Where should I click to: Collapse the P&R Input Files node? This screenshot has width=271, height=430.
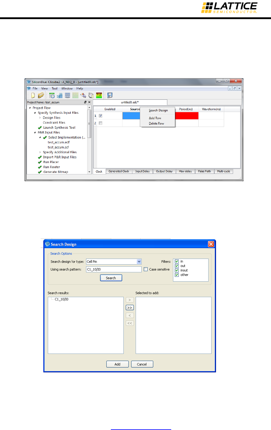pos(35,133)
